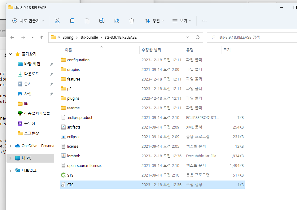Select the eclipsec application file
The height and width of the screenshot is (210, 297).
tap(152, 137)
